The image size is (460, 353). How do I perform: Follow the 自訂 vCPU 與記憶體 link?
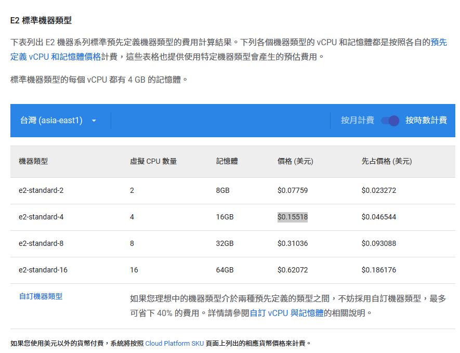286,313
